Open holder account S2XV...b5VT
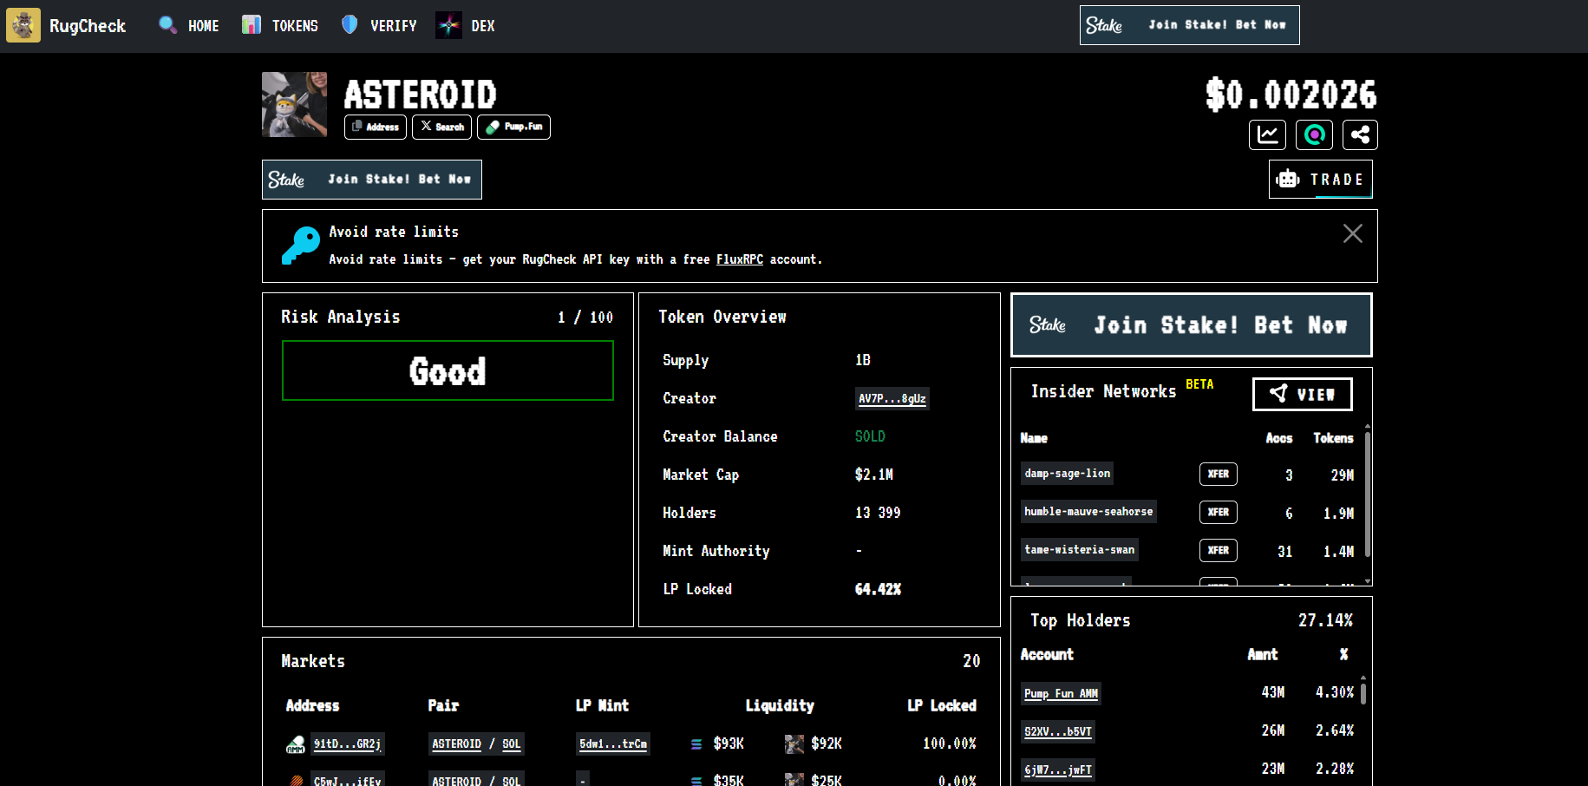Viewport: 1588px width, 786px height. coord(1057,732)
